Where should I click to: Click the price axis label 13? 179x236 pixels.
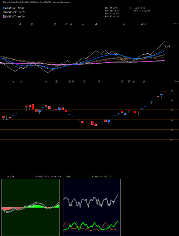(172, 100)
